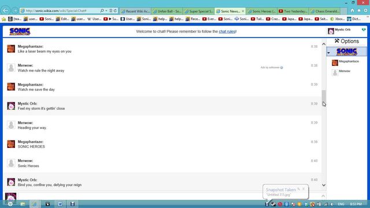Viewport: 370px width, 208px height.
Task: Go back with the browser Back arrow
Action: point(5,10)
